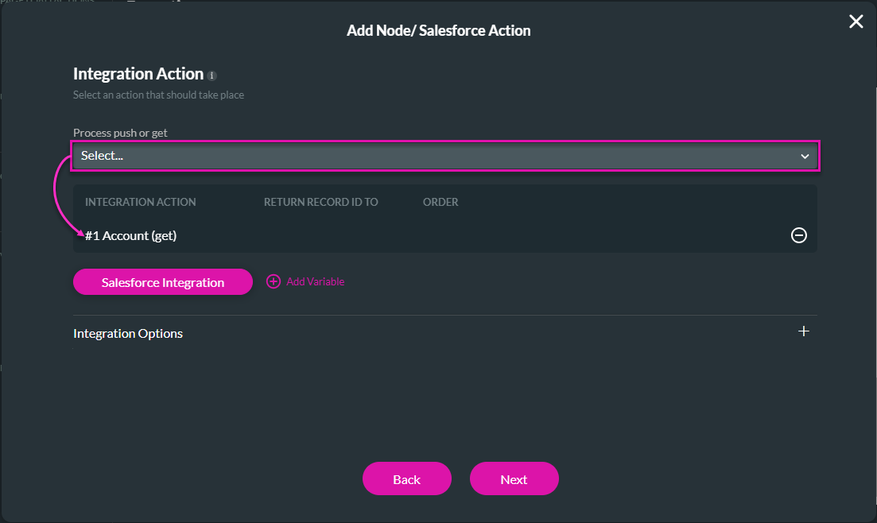Image resolution: width=877 pixels, height=523 pixels.
Task: Select the #1 Account (get) row text
Action: [x=131, y=235]
